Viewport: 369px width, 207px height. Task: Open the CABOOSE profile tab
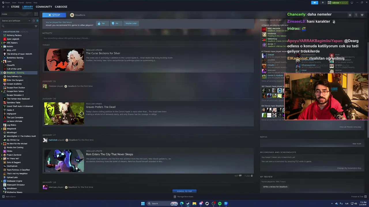[61, 7]
